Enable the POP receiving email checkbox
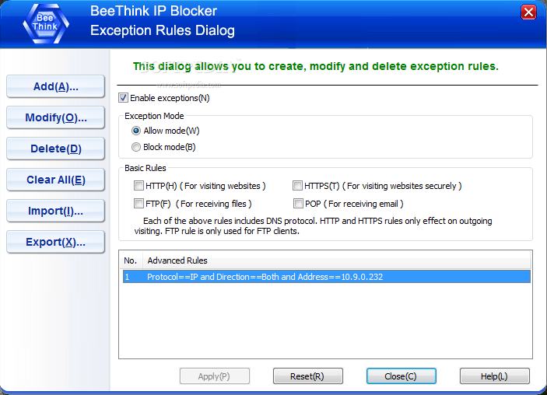 (x=298, y=203)
